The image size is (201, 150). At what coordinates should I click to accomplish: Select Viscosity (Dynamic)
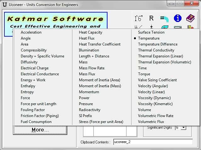[x=154, y=98]
